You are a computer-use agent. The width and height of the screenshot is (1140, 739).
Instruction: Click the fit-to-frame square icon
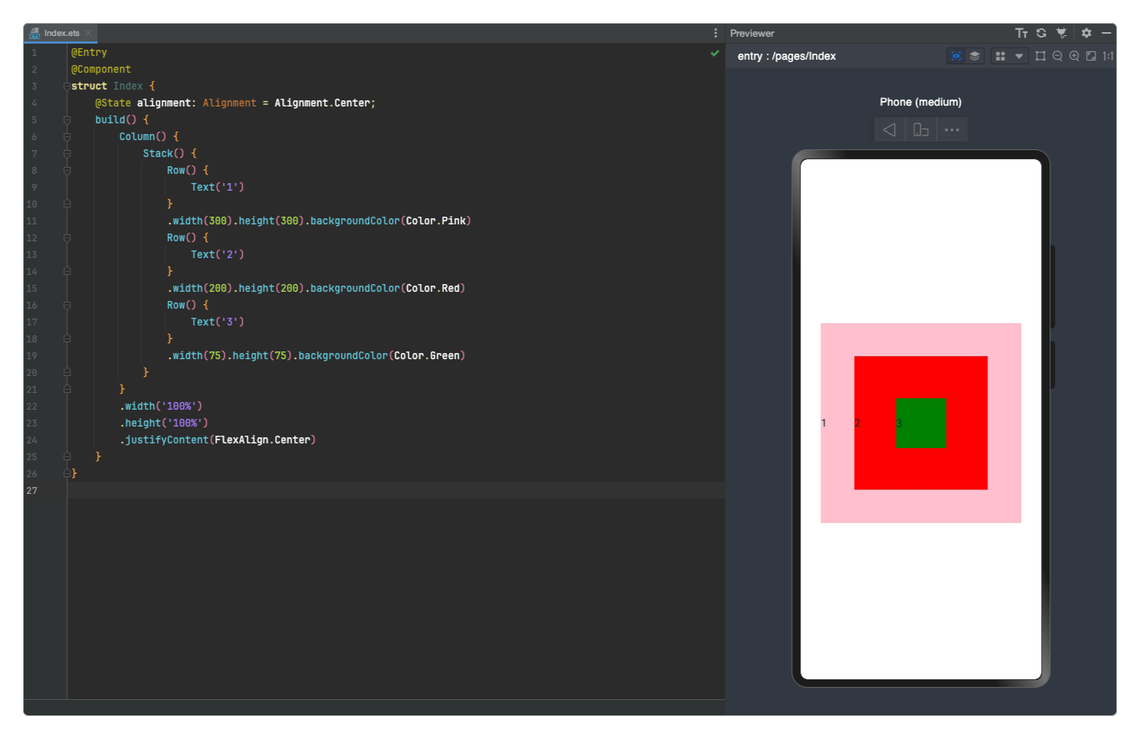[1040, 56]
